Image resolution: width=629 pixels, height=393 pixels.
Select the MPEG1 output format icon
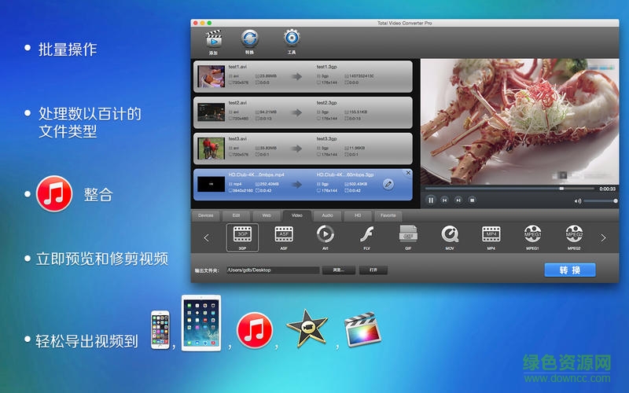[x=532, y=234]
